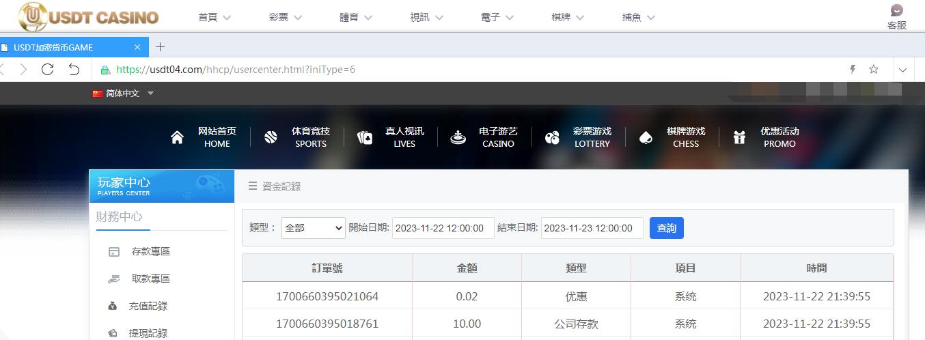The width and height of the screenshot is (925, 340).
Task: Close the USDT加密货币GAME tab
Action: click(x=137, y=47)
